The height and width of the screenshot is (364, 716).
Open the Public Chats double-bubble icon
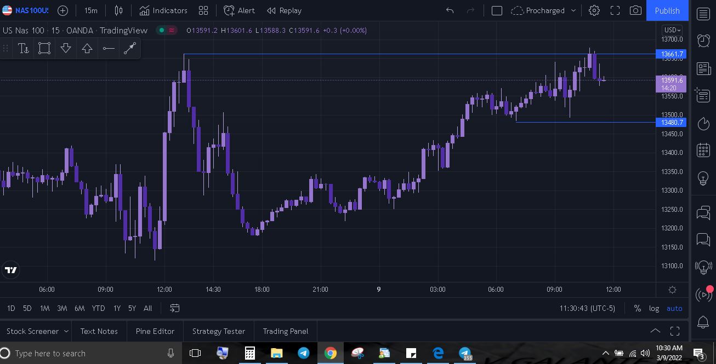[x=703, y=212]
